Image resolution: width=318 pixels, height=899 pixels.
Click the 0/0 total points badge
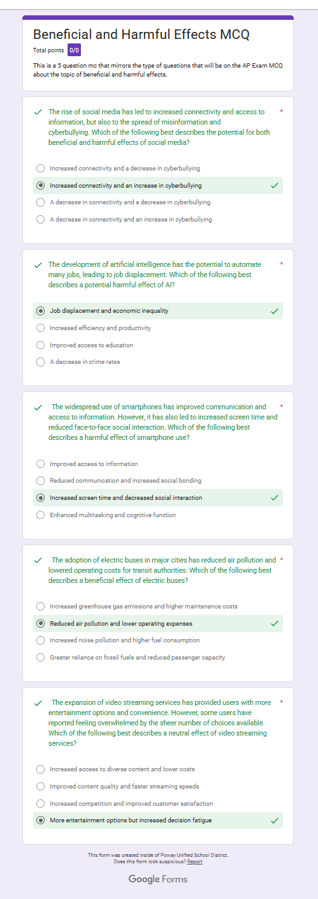pyautogui.click(x=74, y=50)
